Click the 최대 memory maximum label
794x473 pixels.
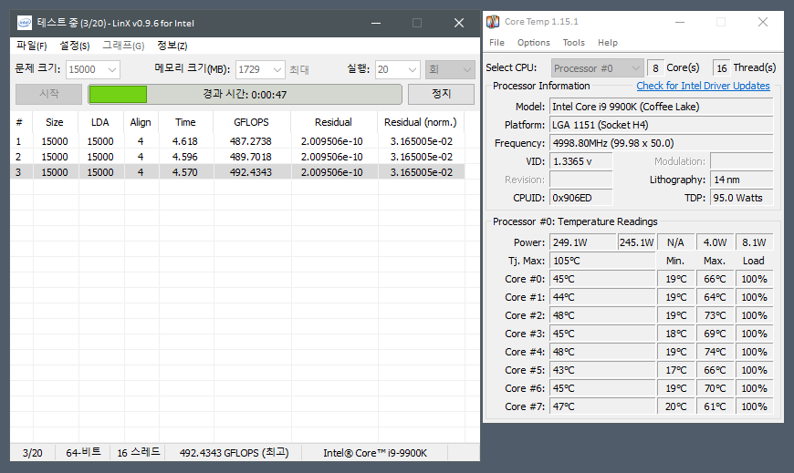coord(299,70)
